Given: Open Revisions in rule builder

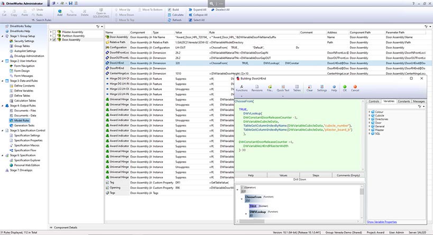Looking at the screenshot, I should coord(257,88).
